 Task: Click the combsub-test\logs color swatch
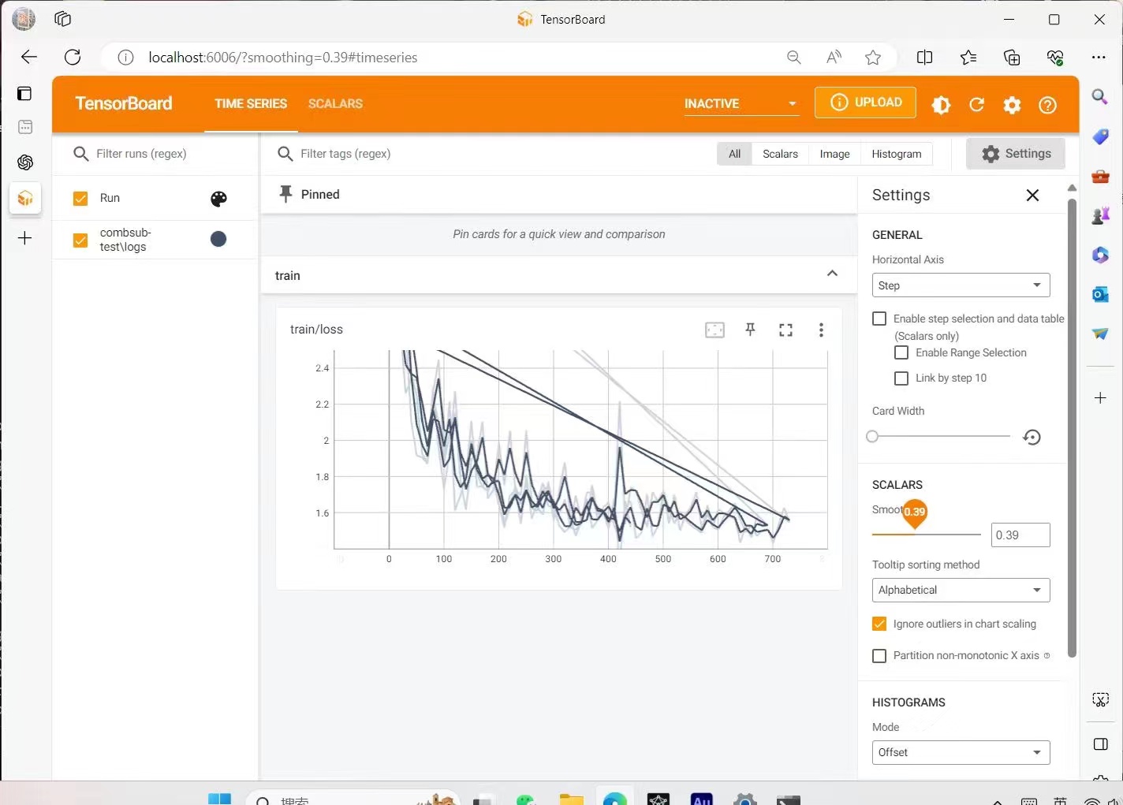click(218, 240)
